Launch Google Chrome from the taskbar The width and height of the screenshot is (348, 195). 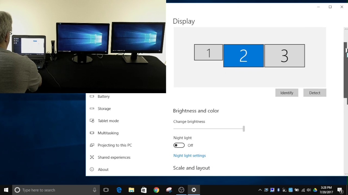pyautogui.click(x=156, y=190)
